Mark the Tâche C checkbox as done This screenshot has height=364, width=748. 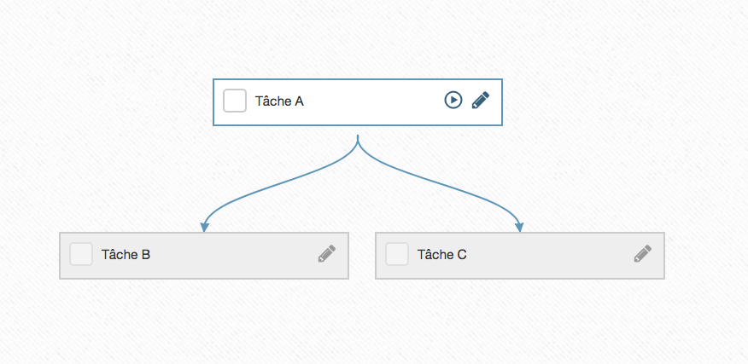[x=397, y=254]
